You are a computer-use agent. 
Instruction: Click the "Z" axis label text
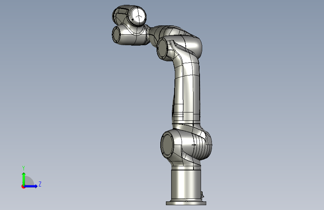tap(40, 184)
